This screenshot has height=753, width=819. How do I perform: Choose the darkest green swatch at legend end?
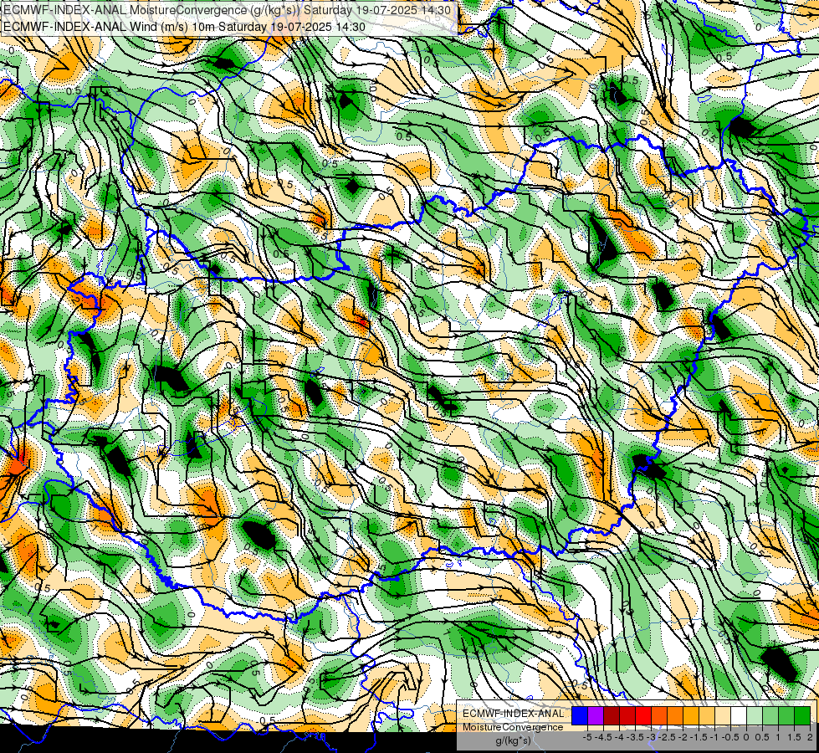(x=802, y=716)
